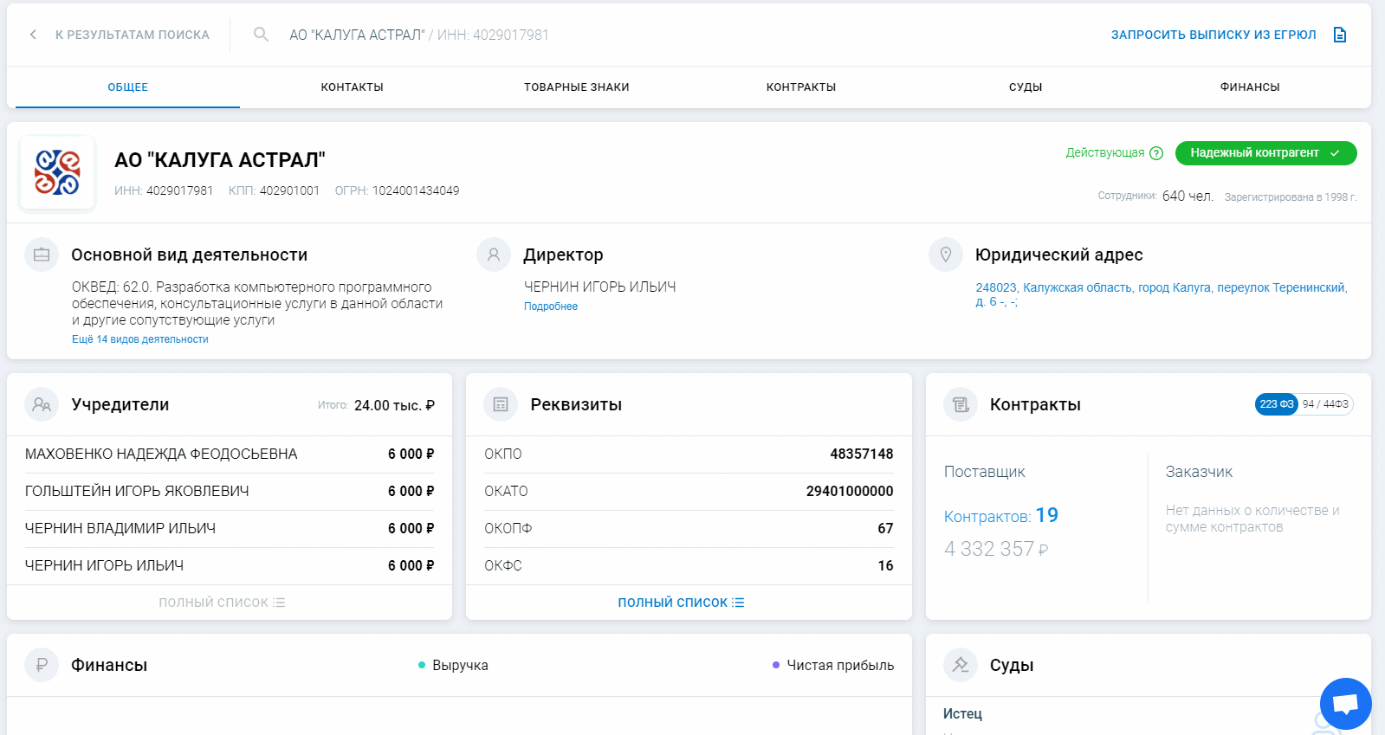Click the Поставщик column heading

985,472
